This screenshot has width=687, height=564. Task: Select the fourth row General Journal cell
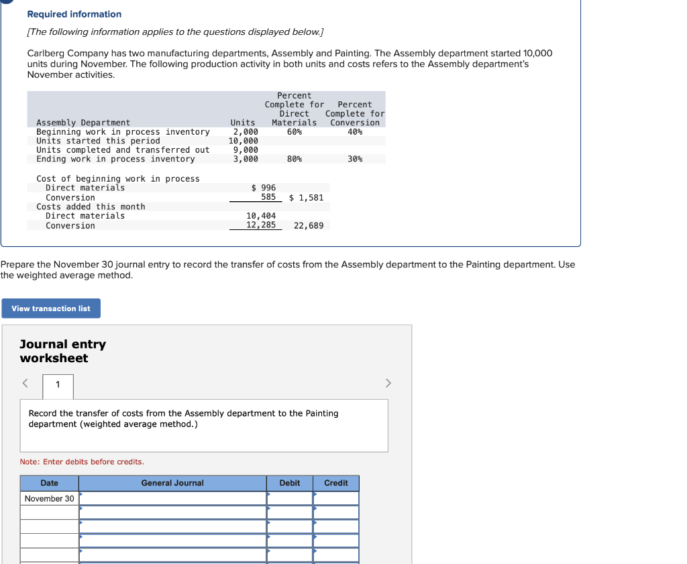(x=172, y=541)
